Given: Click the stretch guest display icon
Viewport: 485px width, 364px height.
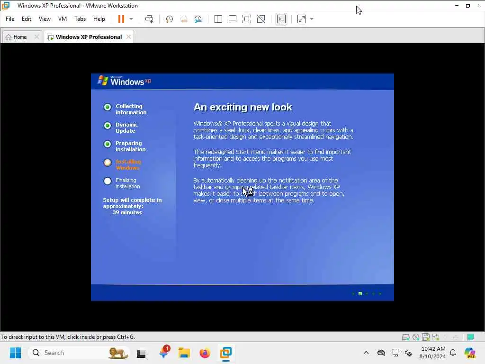Looking at the screenshot, I should [x=302, y=19].
